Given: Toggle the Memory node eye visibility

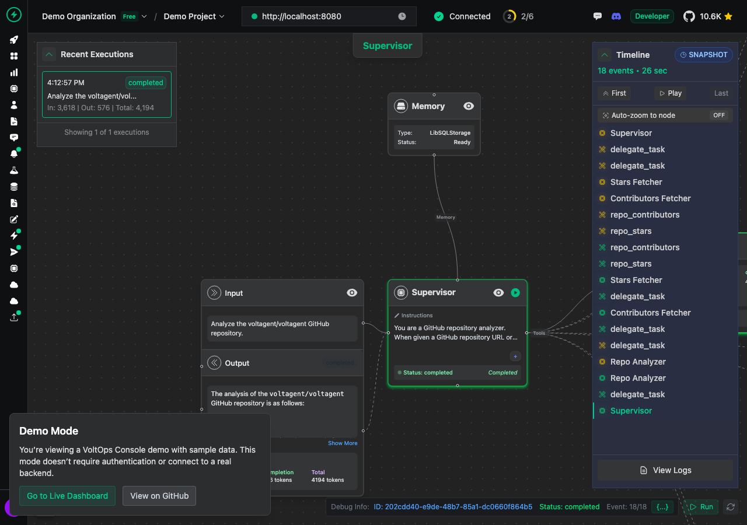Looking at the screenshot, I should click(x=469, y=106).
